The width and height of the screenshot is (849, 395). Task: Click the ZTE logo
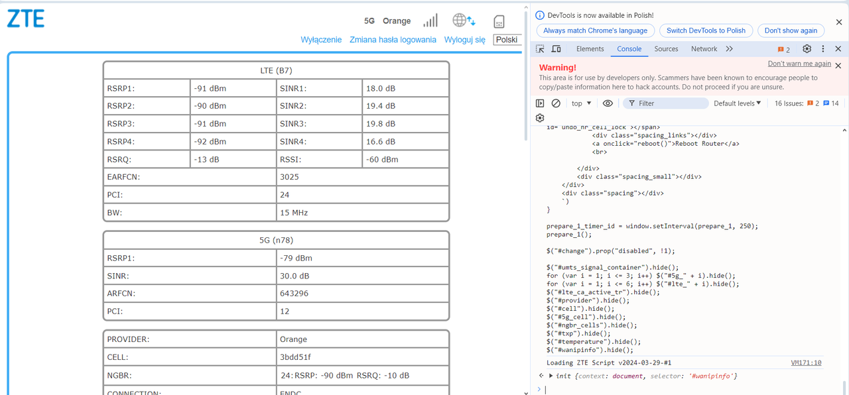(25, 19)
